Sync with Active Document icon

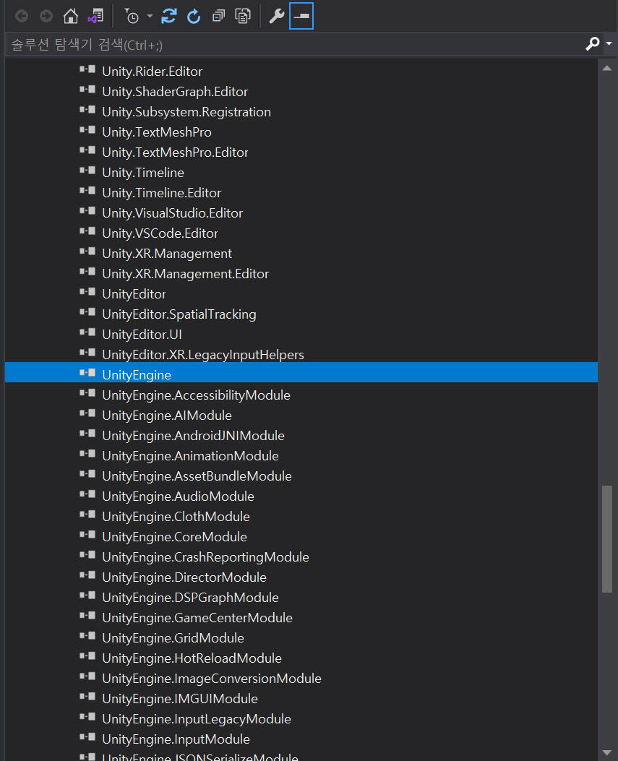pyautogui.click(x=169, y=16)
